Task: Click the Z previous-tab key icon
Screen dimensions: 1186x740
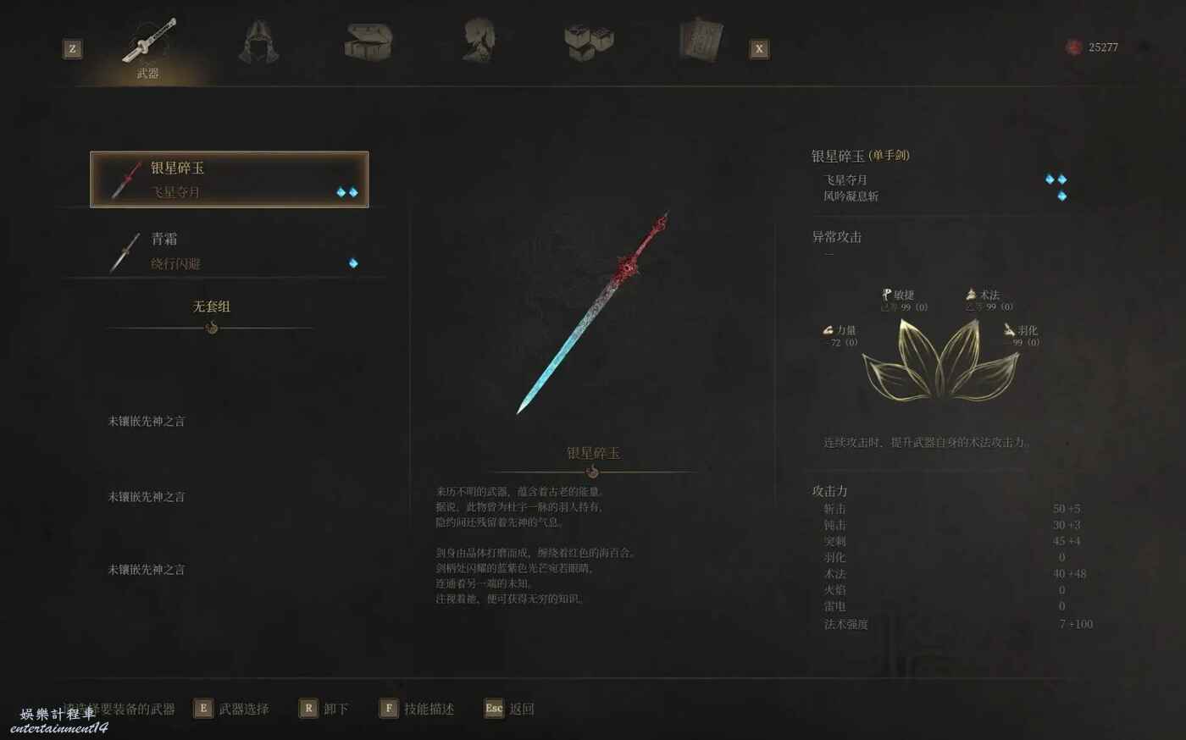Action: tap(73, 49)
